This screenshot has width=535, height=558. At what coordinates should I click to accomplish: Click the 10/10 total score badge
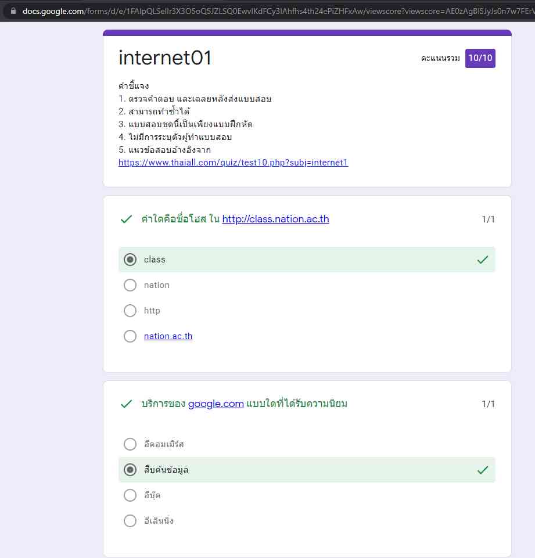(x=480, y=58)
